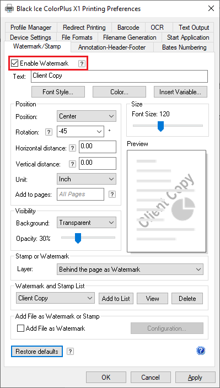
Task: Click the Add to pages field
Action: pyautogui.click(x=81, y=194)
